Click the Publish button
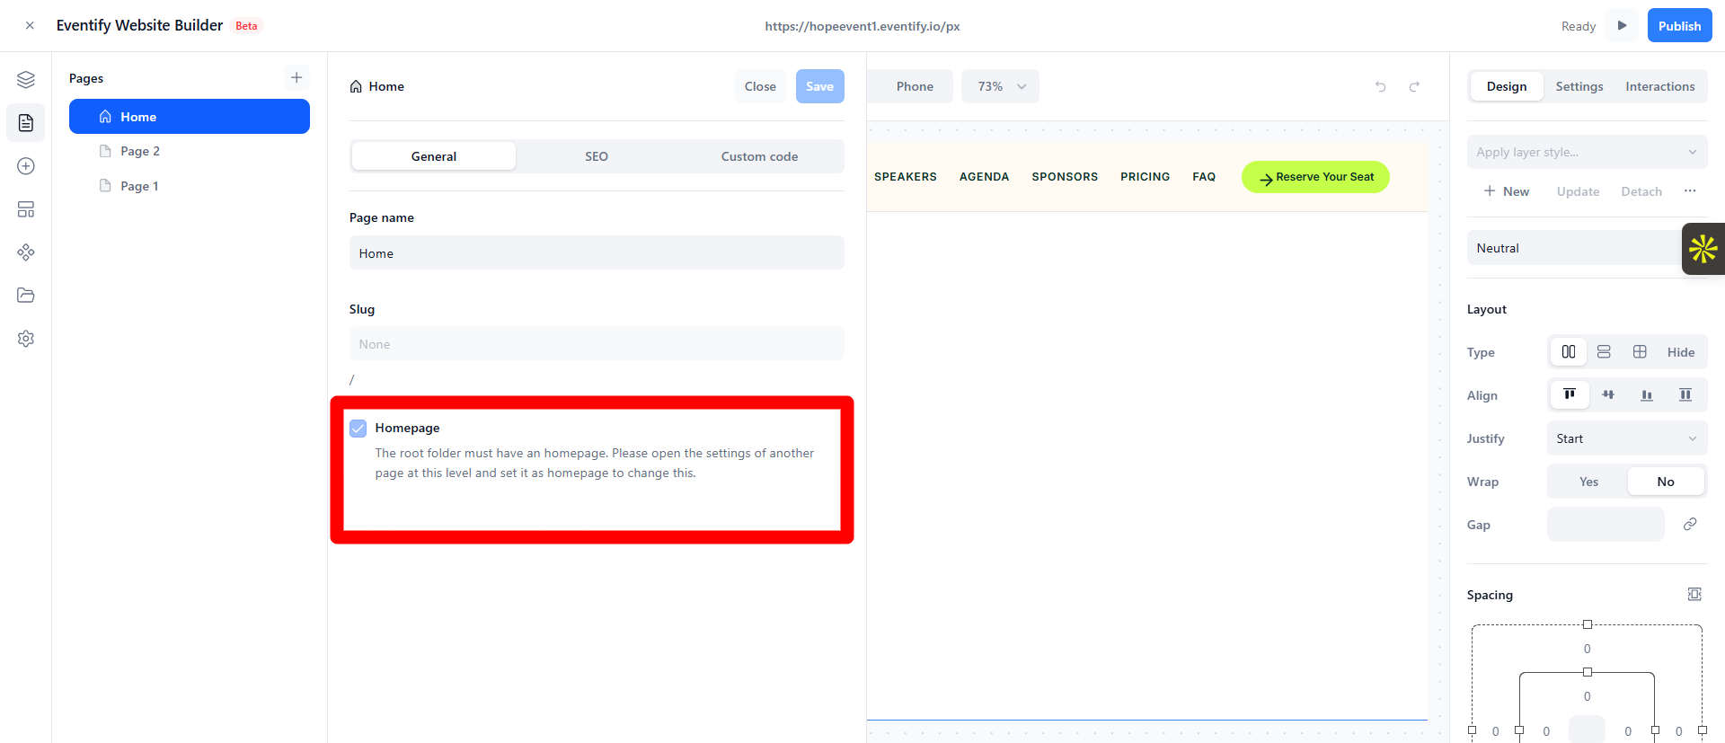This screenshot has width=1725, height=743. click(1679, 25)
